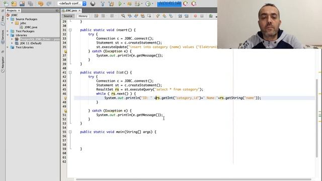This screenshot has width=322, height=181.
Task: Select the JDBC project root node
Action: (14, 15)
